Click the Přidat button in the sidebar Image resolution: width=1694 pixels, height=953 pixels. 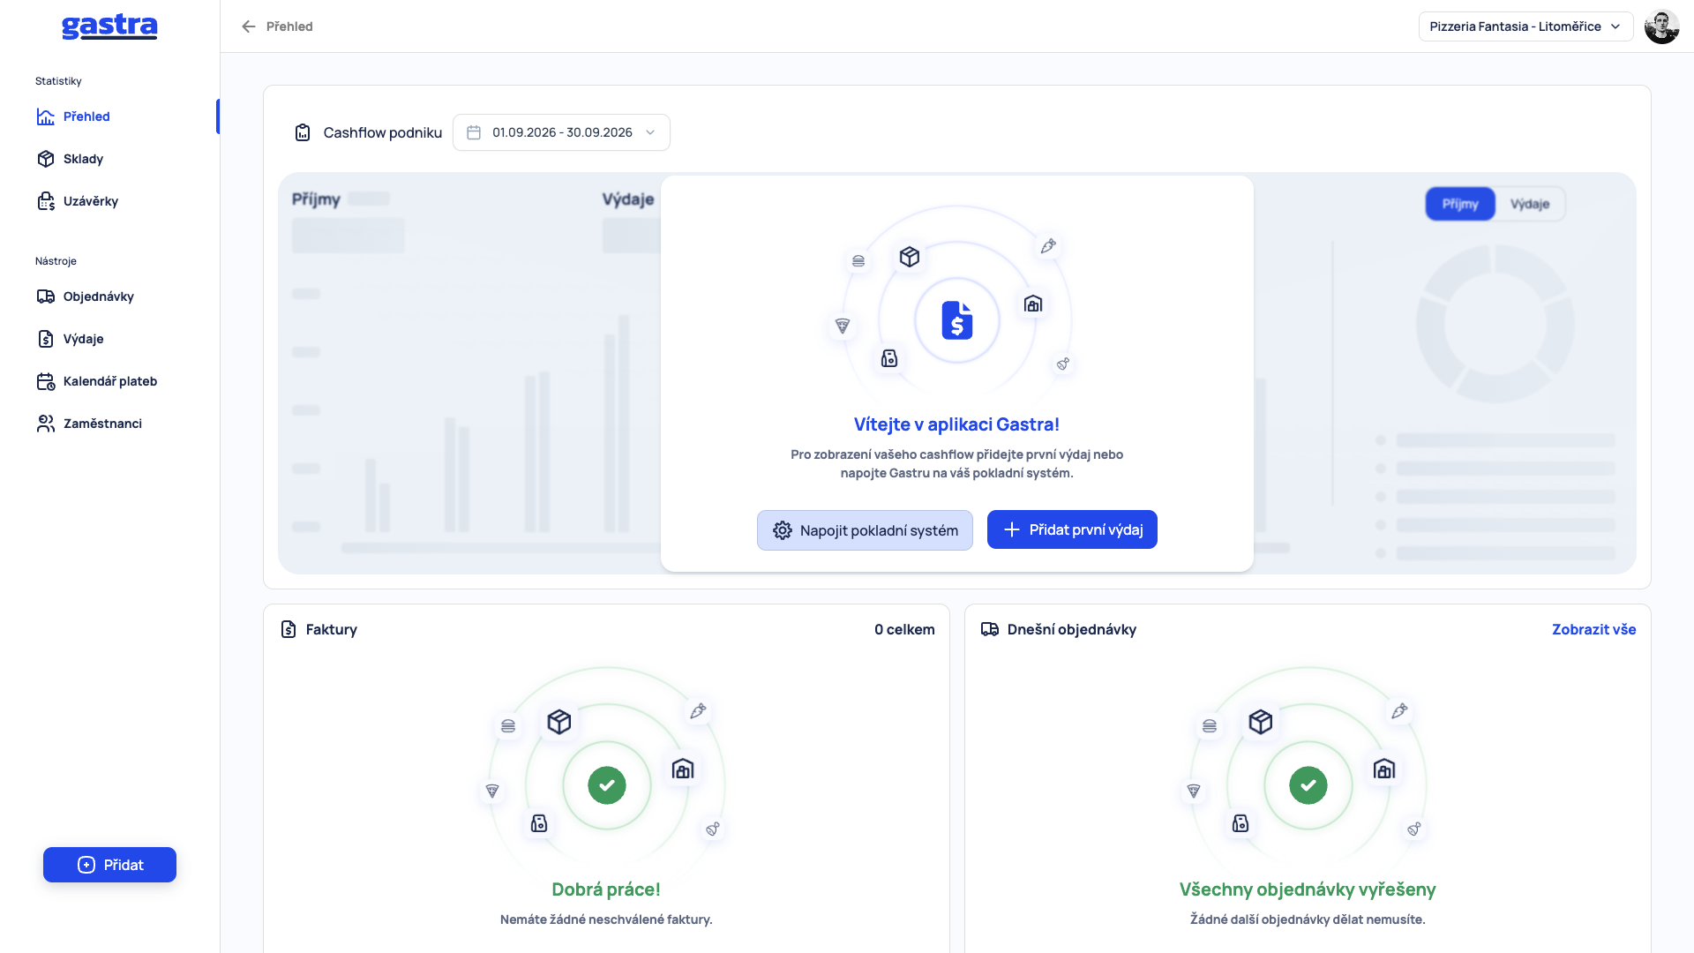click(109, 865)
